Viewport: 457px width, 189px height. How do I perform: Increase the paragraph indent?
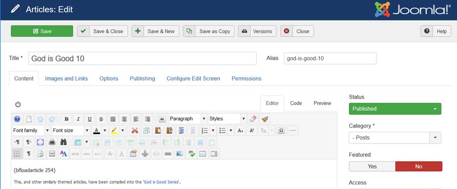coord(181,131)
